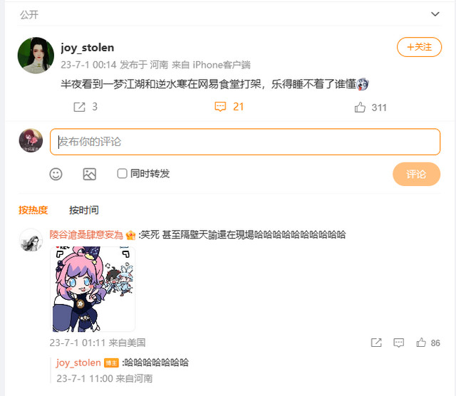Like the post with 311 likes
The width and height of the screenshot is (456, 396).
pos(360,108)
